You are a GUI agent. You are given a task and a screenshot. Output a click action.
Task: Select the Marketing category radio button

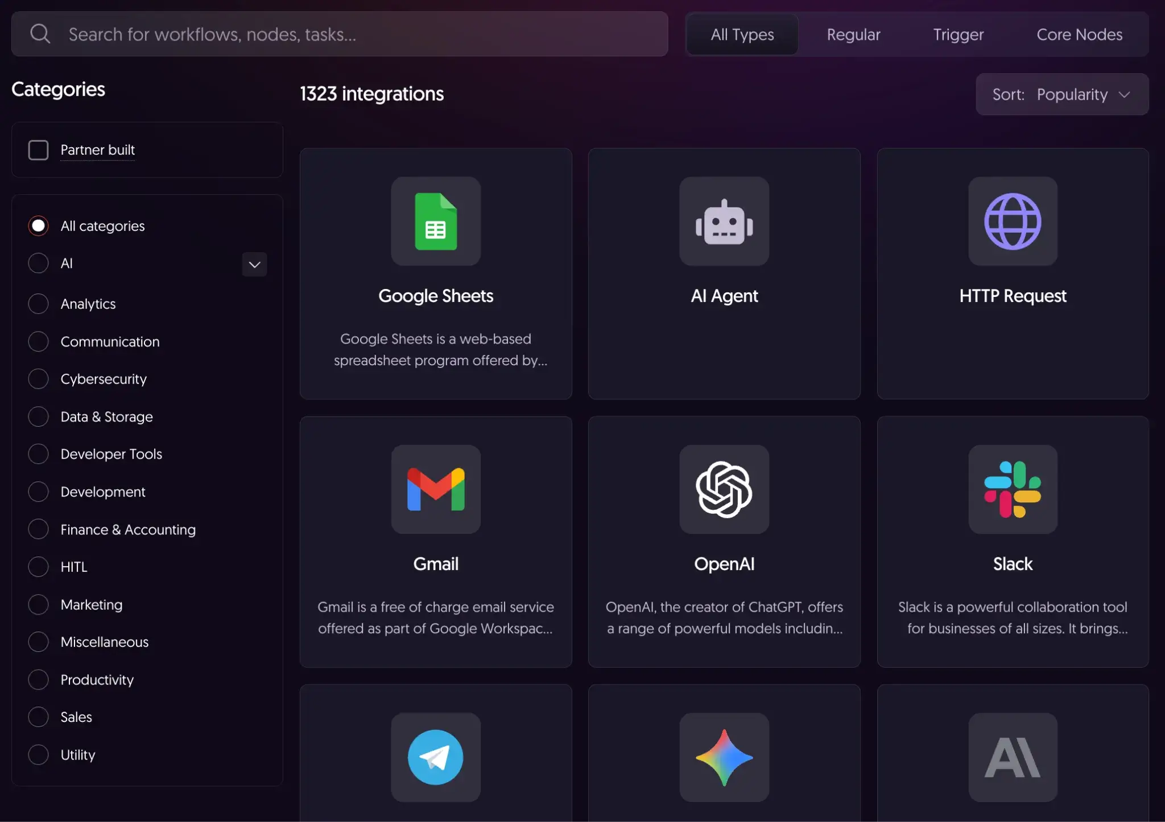(39, 604)
